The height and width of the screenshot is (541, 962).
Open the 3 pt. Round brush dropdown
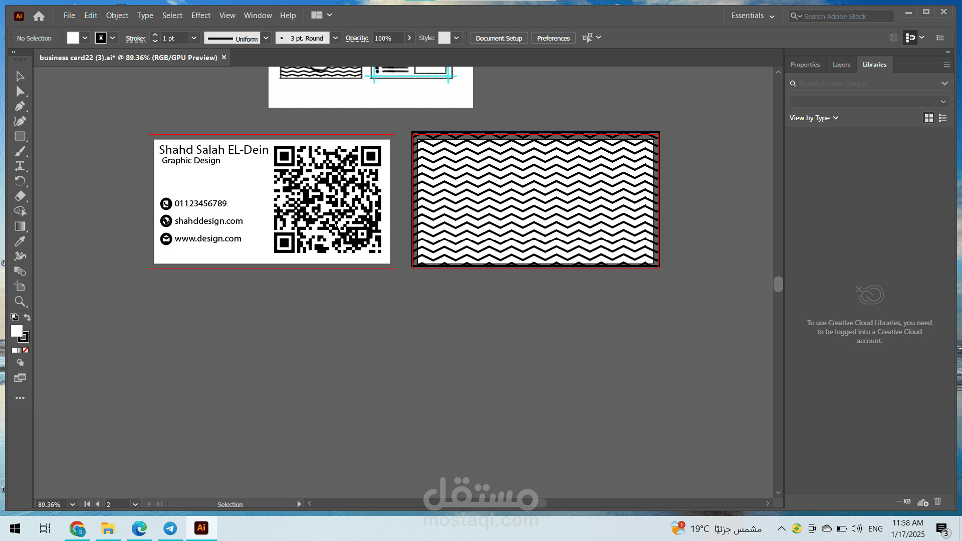tap(335, 38)
